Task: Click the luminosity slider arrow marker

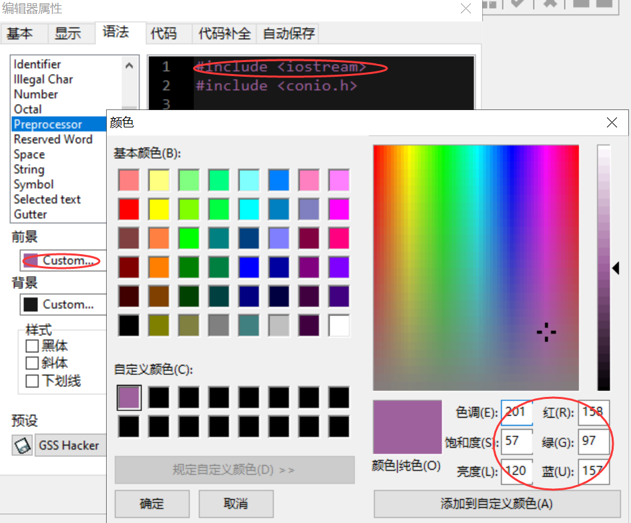Action: (616, 268)
